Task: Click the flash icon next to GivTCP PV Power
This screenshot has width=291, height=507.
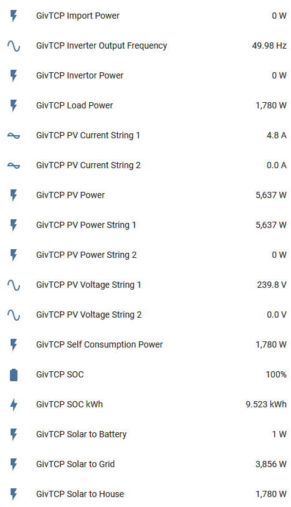Action: coord(14,196)
